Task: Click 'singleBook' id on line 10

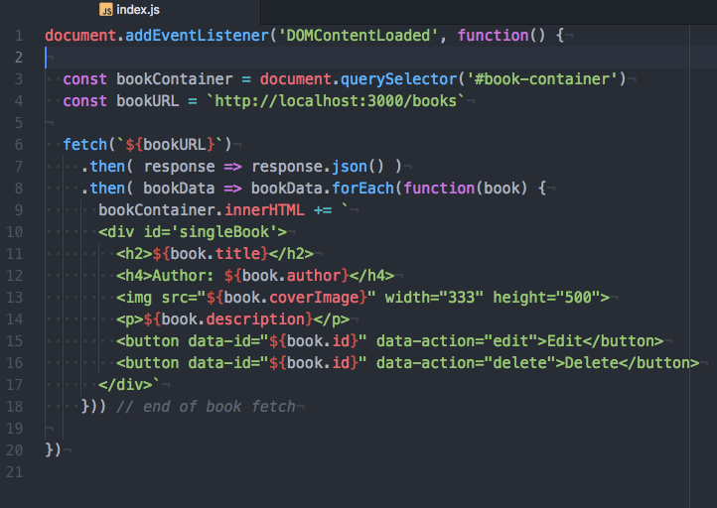Action: coord(224,232)
